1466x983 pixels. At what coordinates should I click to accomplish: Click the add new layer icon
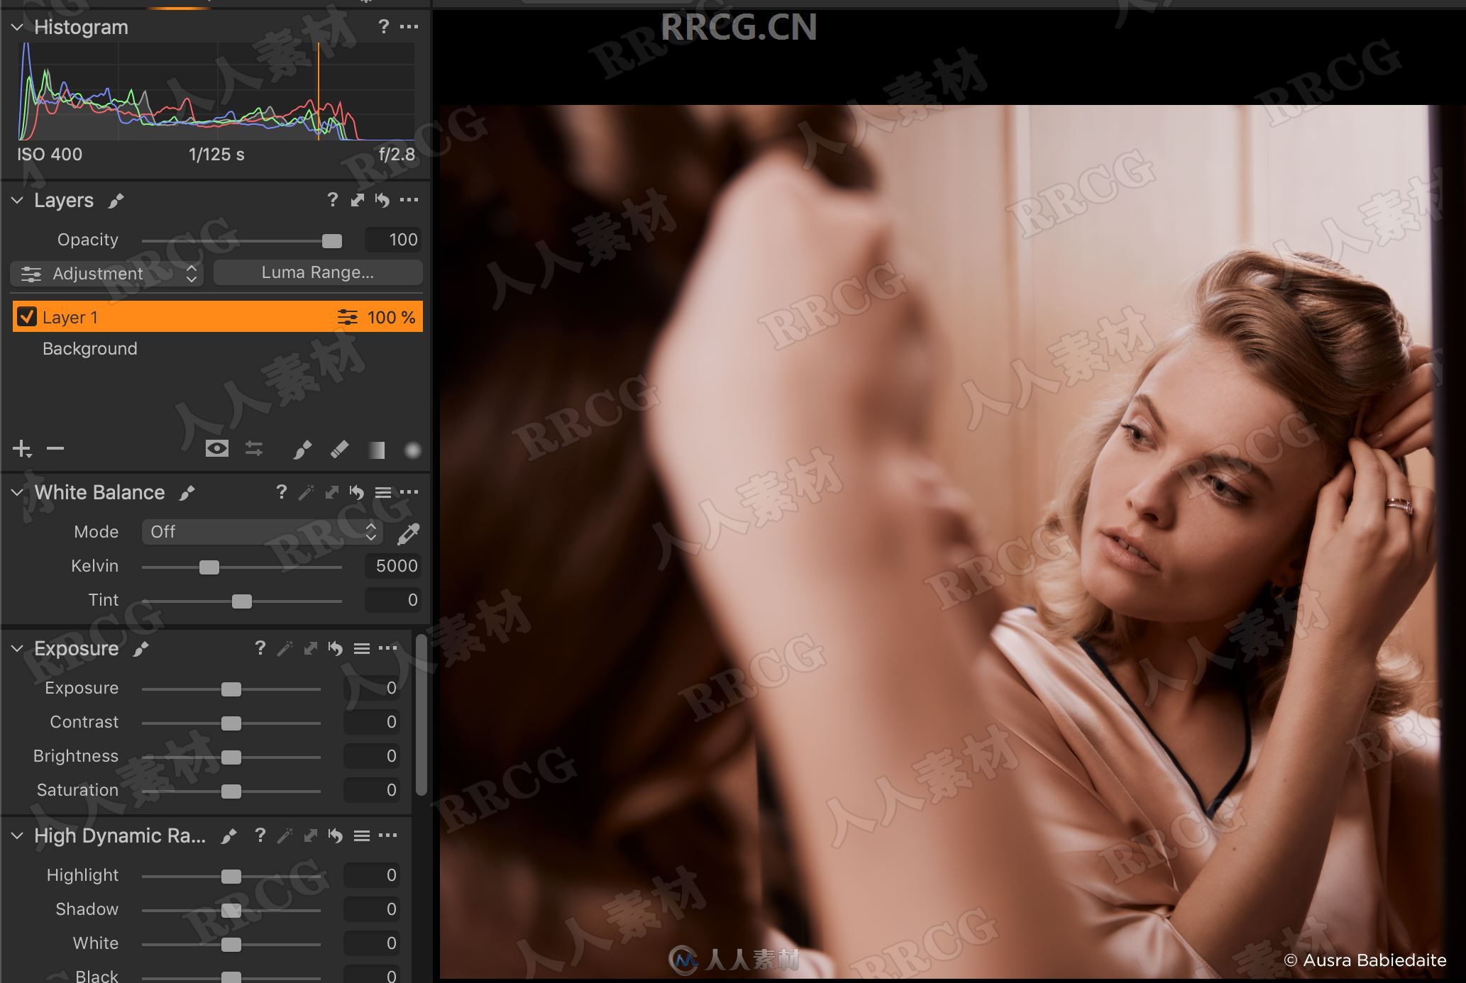[22, 448]
